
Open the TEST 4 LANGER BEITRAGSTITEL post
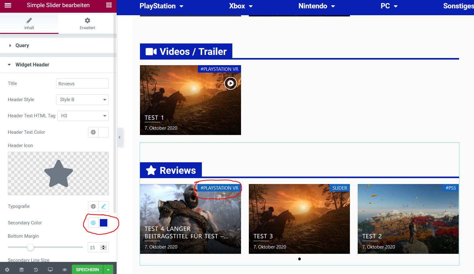186,232
